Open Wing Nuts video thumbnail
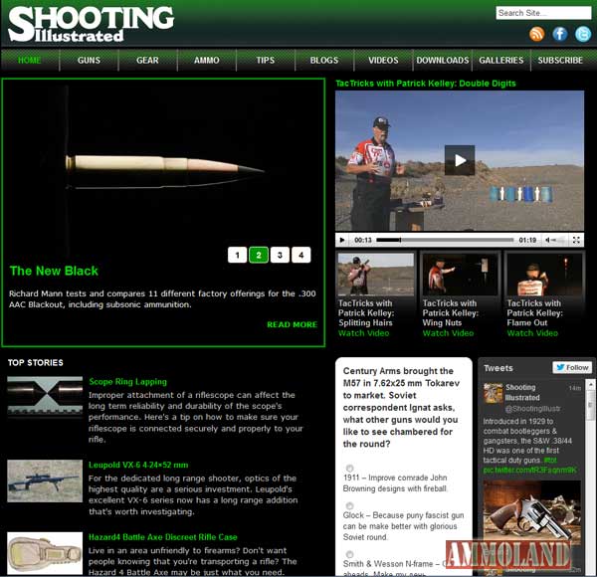 point(461,274)
